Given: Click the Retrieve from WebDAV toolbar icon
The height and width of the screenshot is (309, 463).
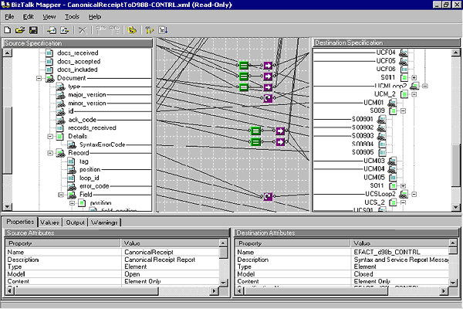Looking at the screenshot, I should coord(52,30).
